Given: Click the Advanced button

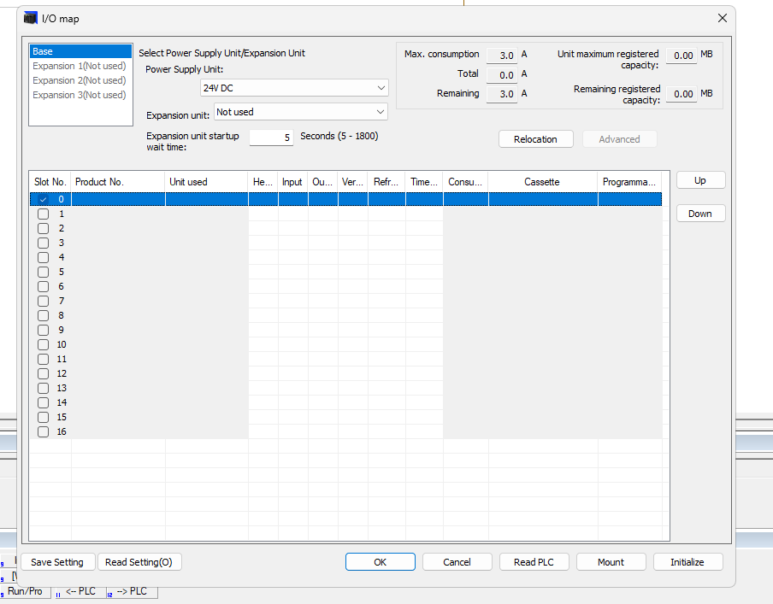Looking at the screenshot, I should click(620, 139).
